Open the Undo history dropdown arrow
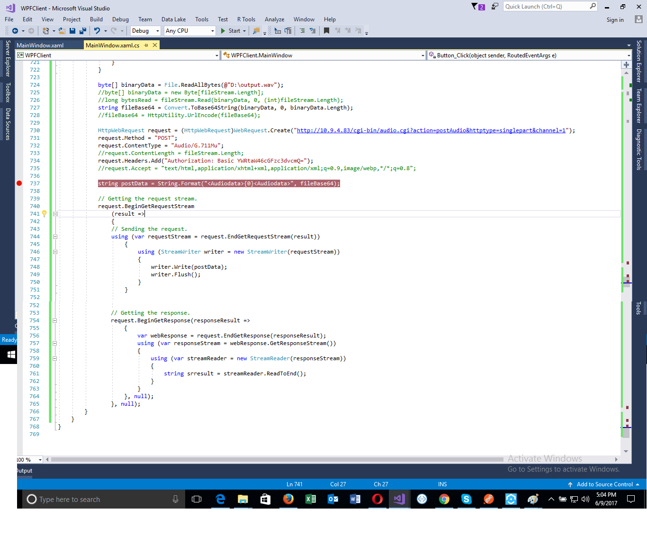647x555 pixels. 105,31
